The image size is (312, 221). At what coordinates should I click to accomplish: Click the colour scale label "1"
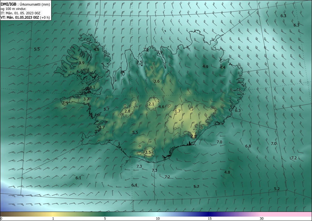click(x=53, y=219)
